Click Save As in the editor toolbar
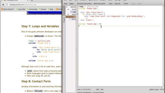This screenshot has width=165, height=93. 117,4
